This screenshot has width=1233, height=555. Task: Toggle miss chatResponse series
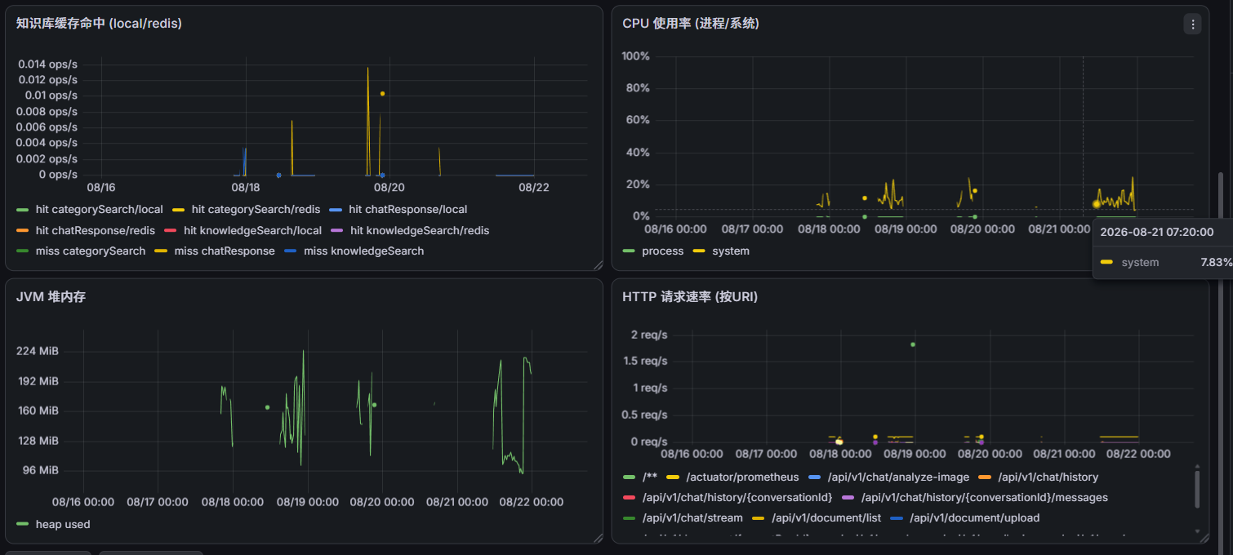[225, 251]
